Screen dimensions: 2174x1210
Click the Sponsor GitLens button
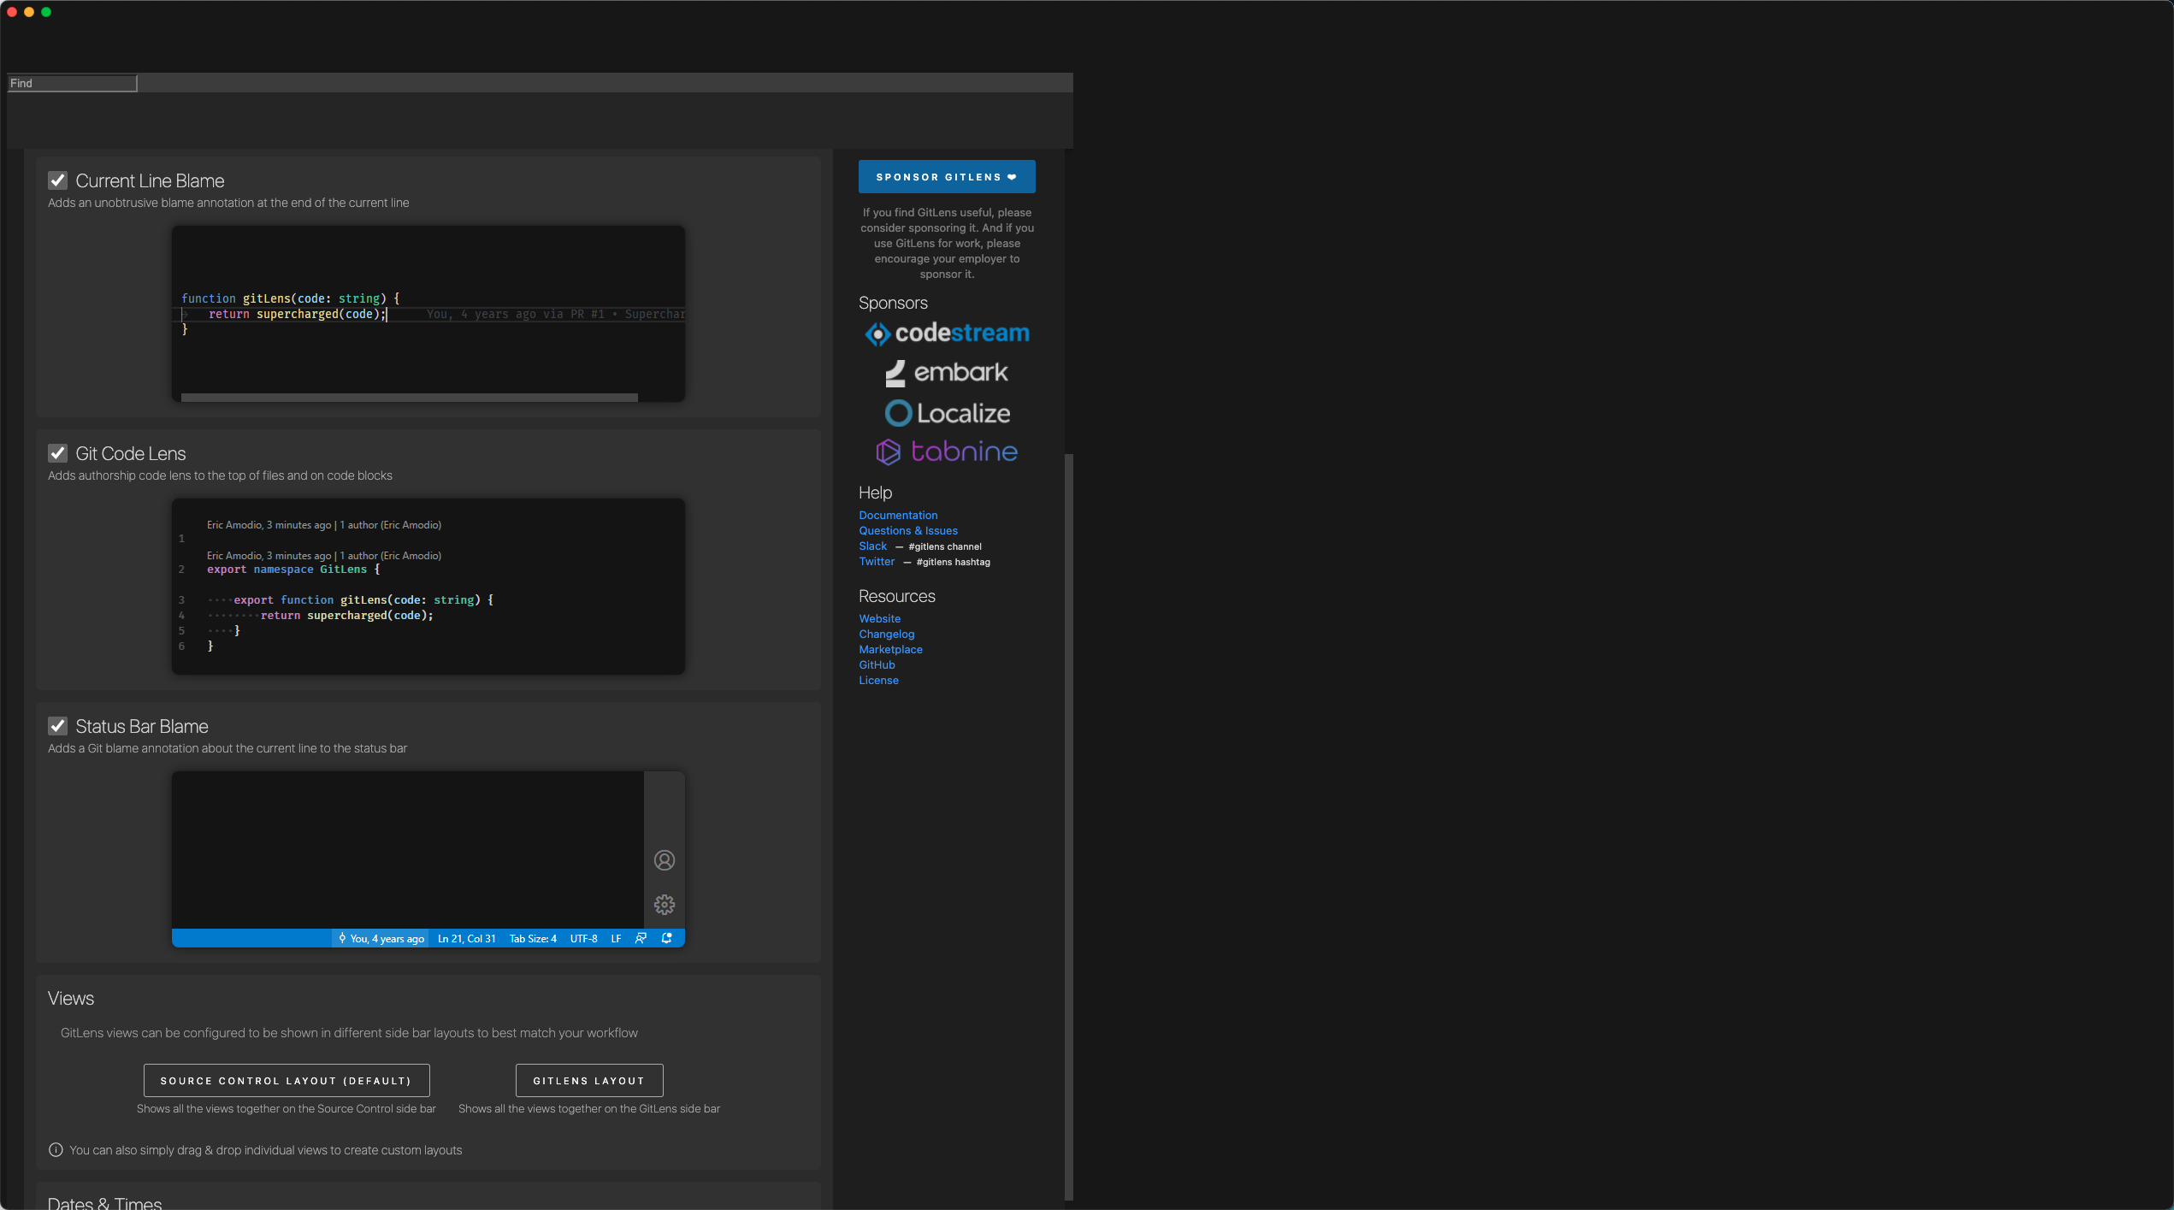click(947, 176)
